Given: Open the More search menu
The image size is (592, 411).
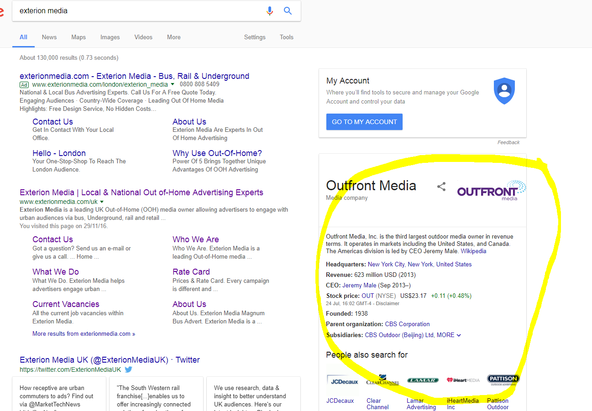Looking at the screenshot, I should (x=173, y=37).
